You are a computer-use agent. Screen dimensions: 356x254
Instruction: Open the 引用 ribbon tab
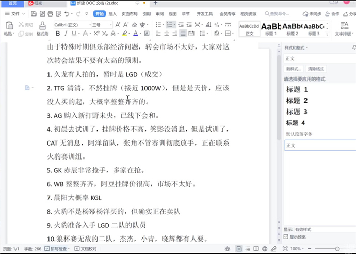coord(147,14)
